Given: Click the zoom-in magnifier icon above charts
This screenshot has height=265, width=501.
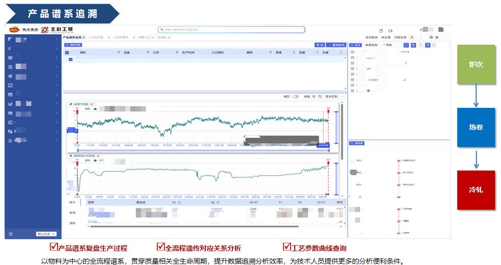Looking at the screenshot, I should [x=314, y=97].
